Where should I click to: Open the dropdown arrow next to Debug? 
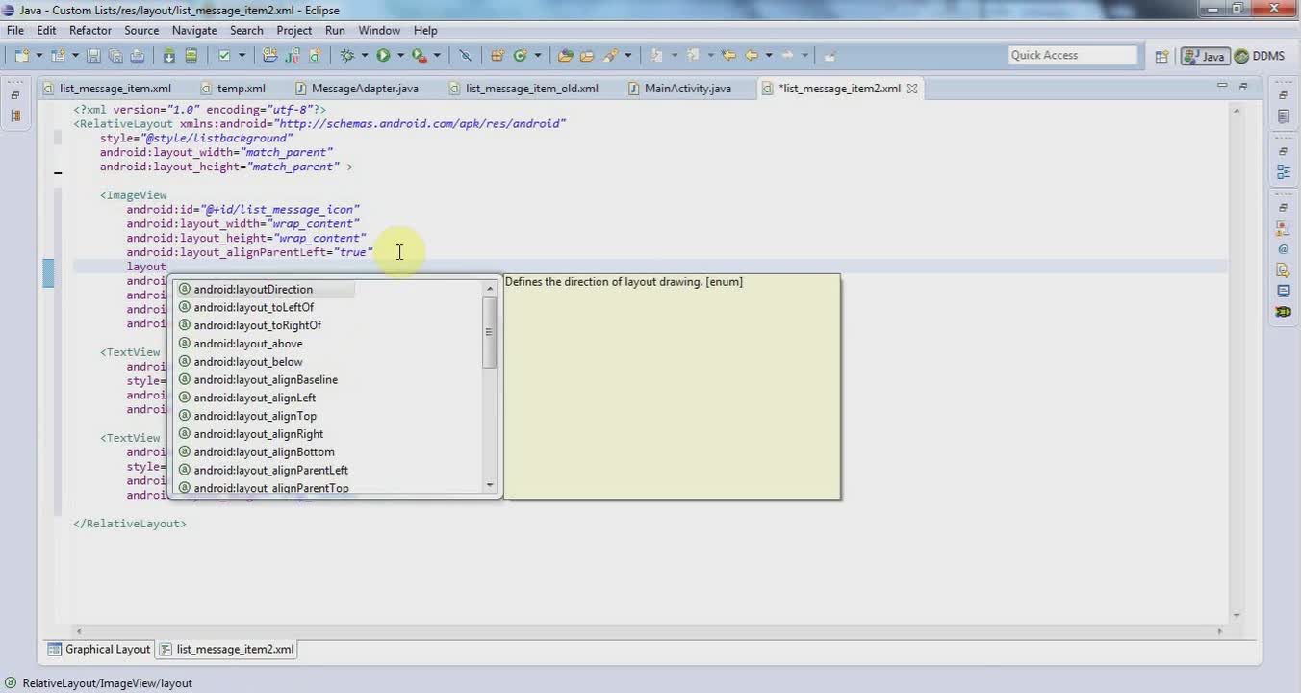(x=365, y=55)
